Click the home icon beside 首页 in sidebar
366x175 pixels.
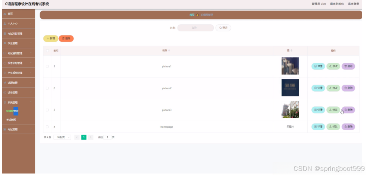click(x=4, y=14)
